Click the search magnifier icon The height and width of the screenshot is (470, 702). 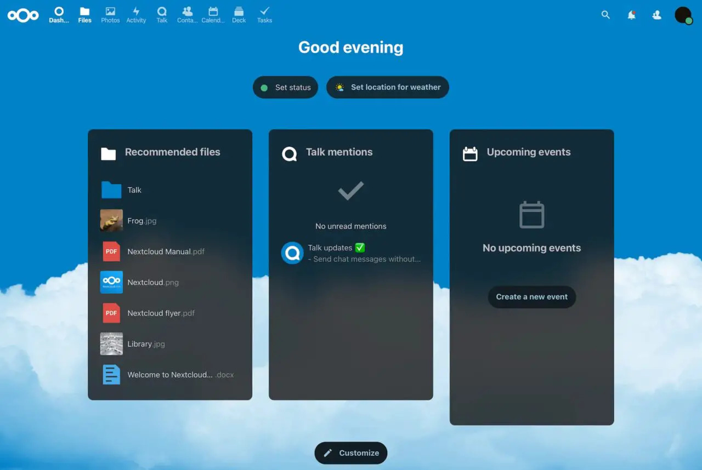(605, 15)
